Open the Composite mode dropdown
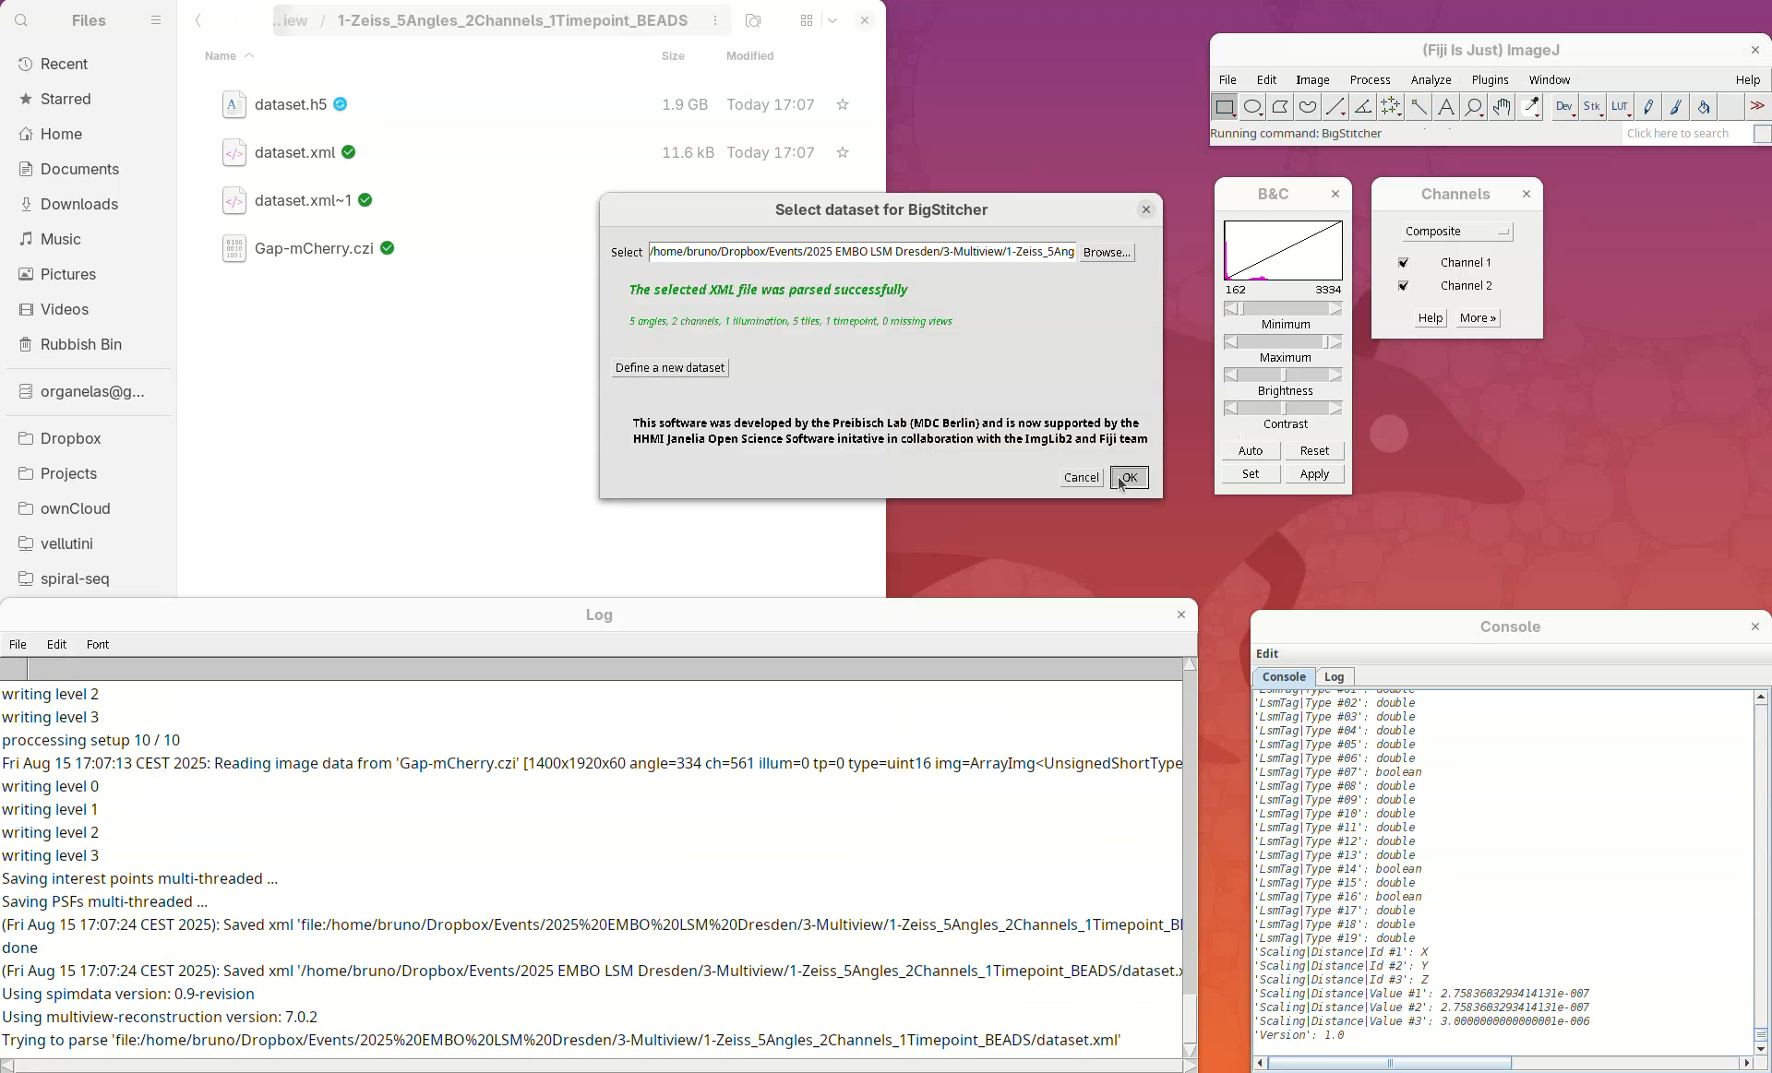This screenshot has height=1073, width=1772. click(1457, 232)
